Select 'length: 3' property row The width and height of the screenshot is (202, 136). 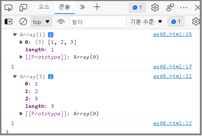pos(39,106)
